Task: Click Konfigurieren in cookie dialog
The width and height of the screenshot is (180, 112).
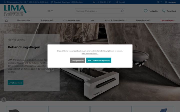Action: pyautogui.click(x=77, y=60)
